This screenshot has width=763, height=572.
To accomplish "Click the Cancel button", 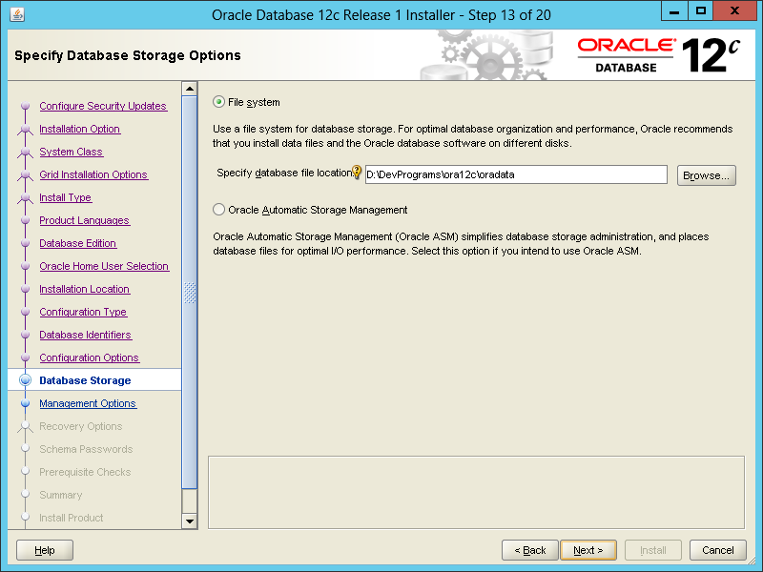I will (718, 550).
